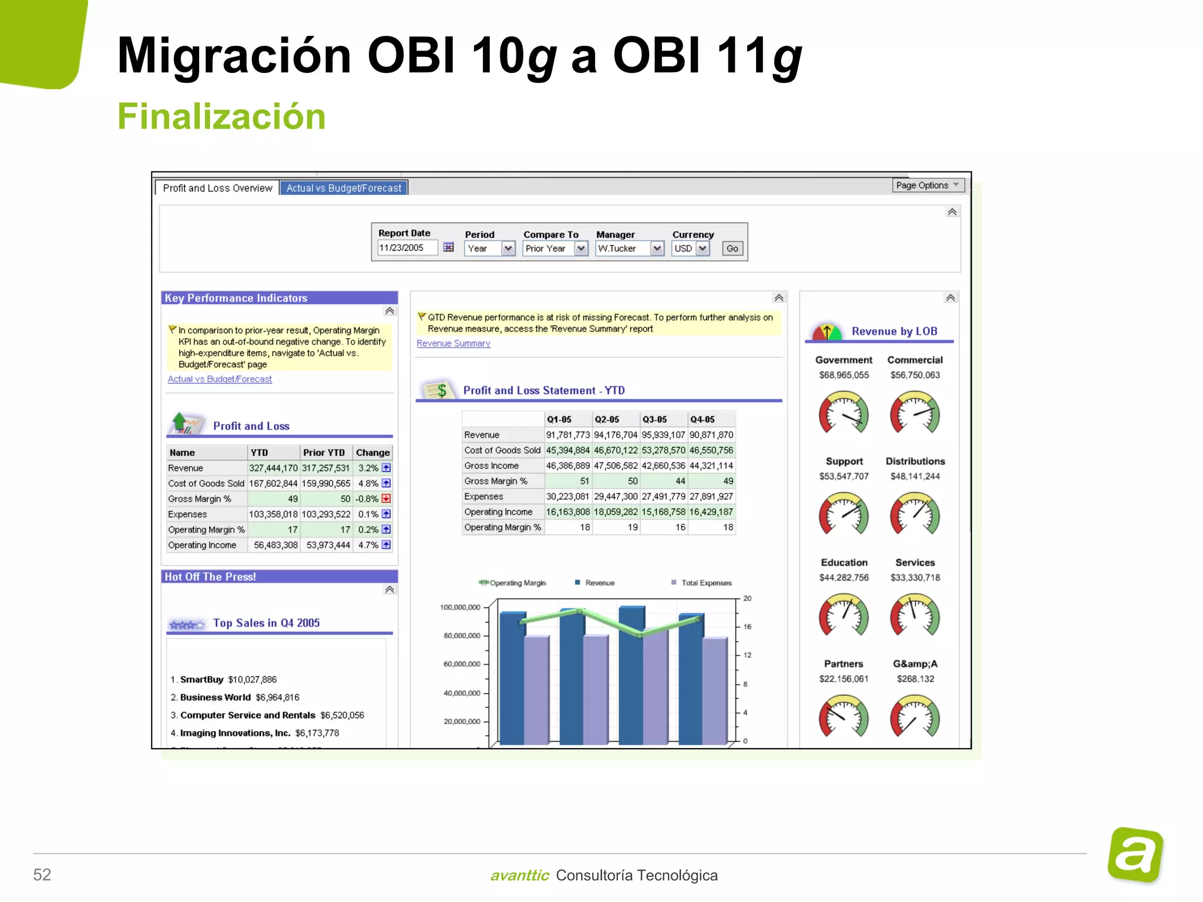Click the Total Expenses legend swatch
Image resolution: width=1203 pixels, height=902 pixels.
674,583
